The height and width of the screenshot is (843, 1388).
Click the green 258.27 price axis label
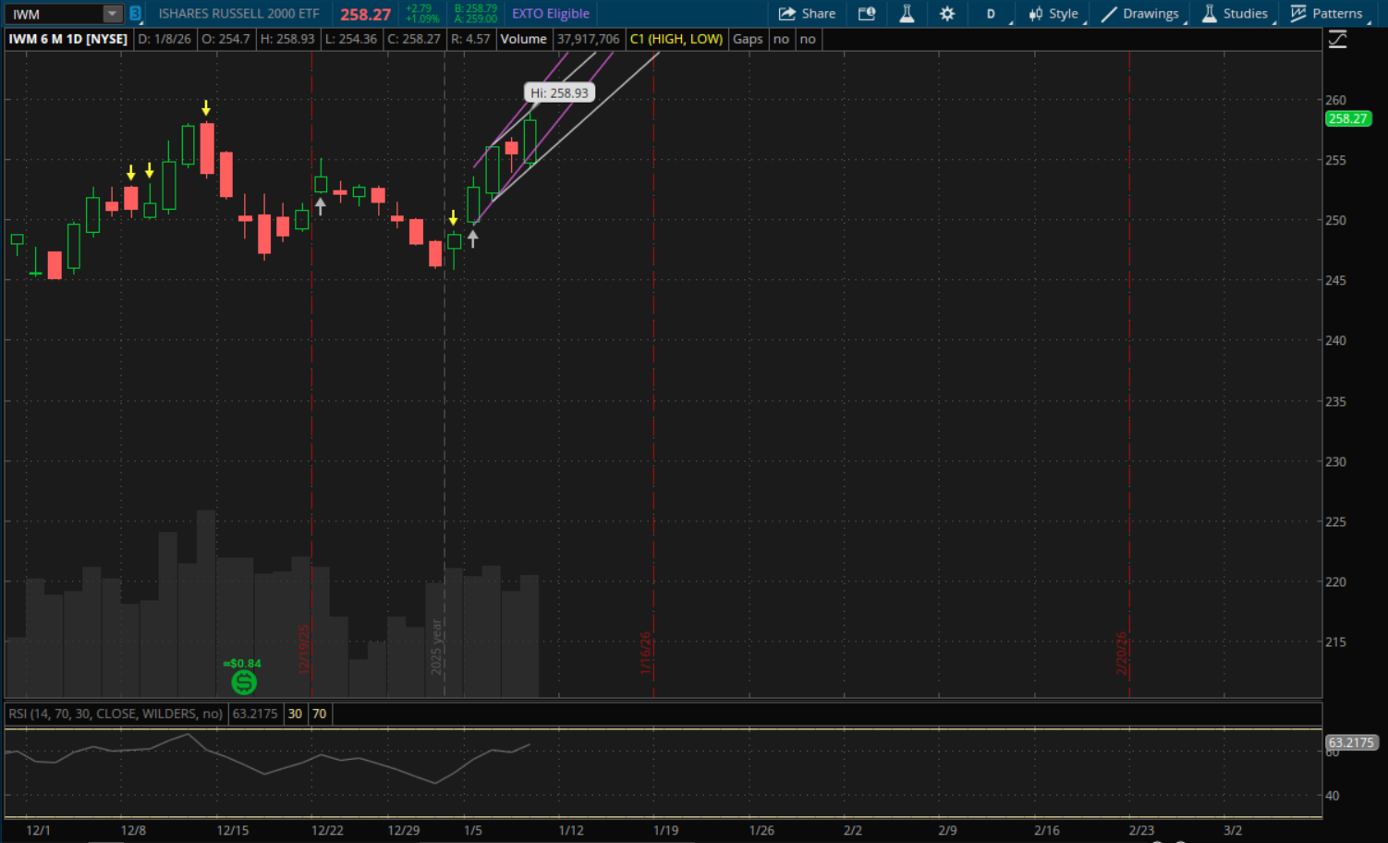click(x=1347, y=118)
